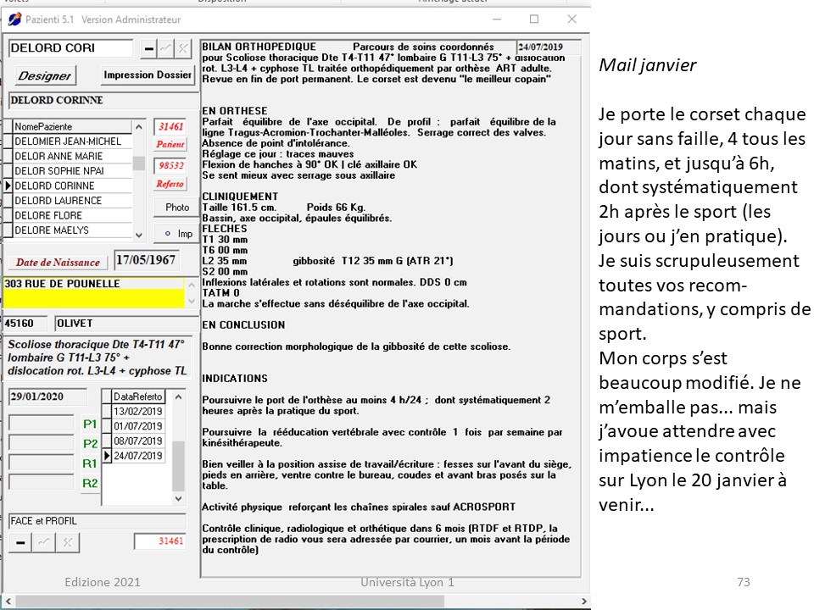Select patient DELOR ANNE MARIE

[x=72, y=156]
